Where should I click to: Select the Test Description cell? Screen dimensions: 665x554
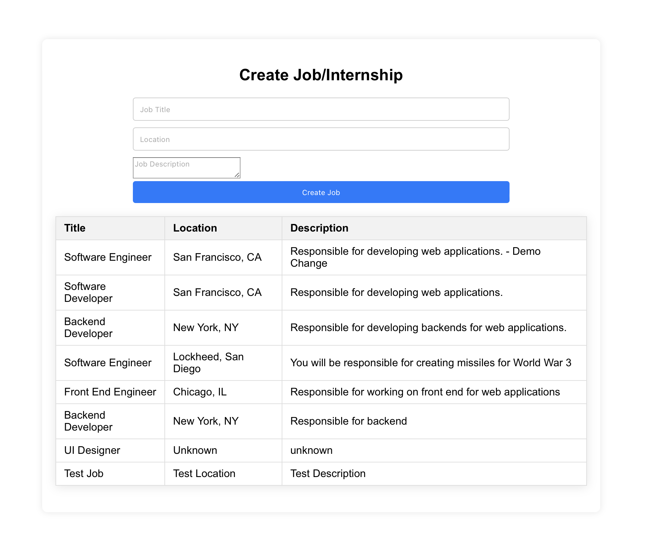pyautogui.click(x=434, y=474)
